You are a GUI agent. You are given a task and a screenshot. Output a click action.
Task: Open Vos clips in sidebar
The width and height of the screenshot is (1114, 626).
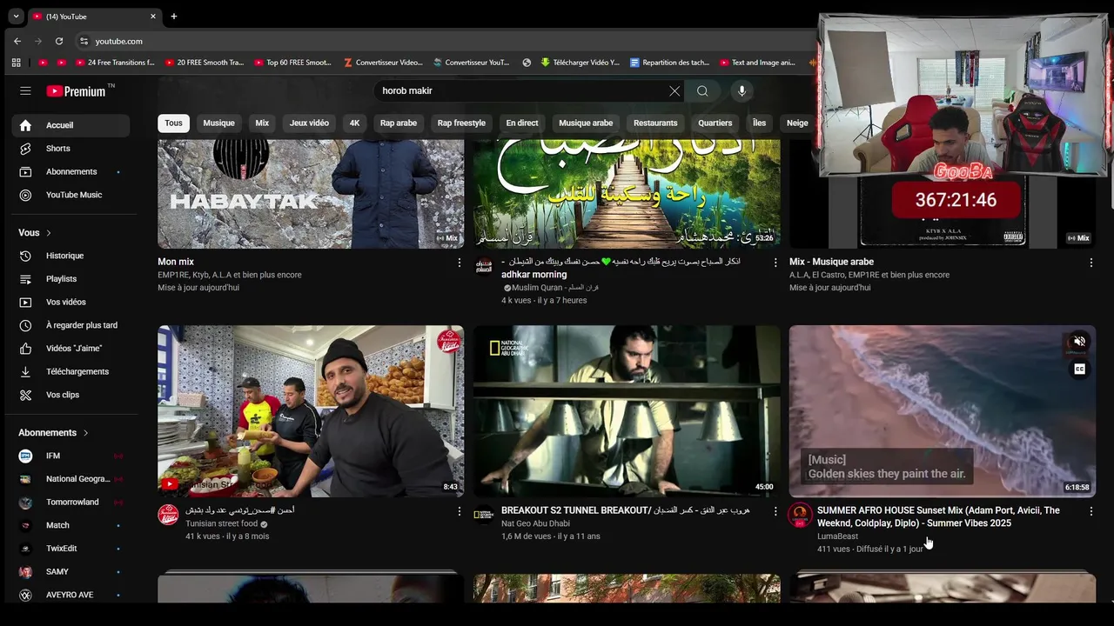[70, 395]
